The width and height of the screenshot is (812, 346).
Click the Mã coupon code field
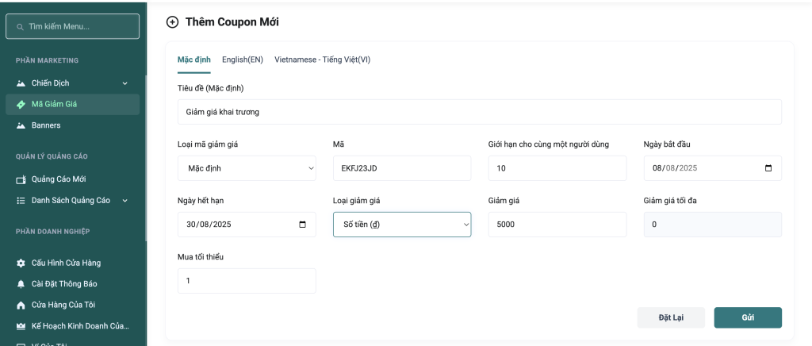point(401,168)
